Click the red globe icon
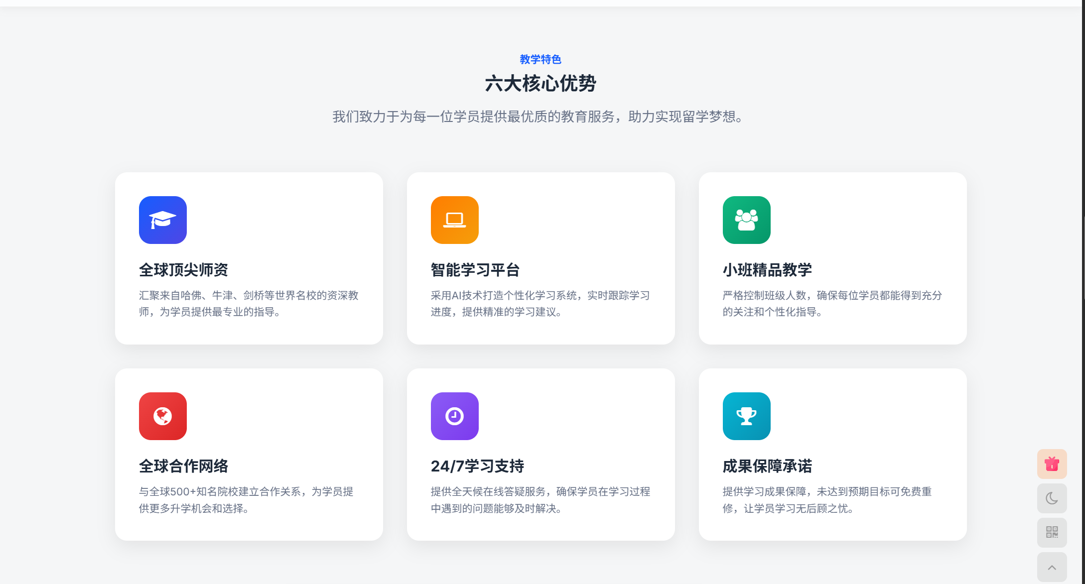The image size is (1085, 584). tap(163, 416)
